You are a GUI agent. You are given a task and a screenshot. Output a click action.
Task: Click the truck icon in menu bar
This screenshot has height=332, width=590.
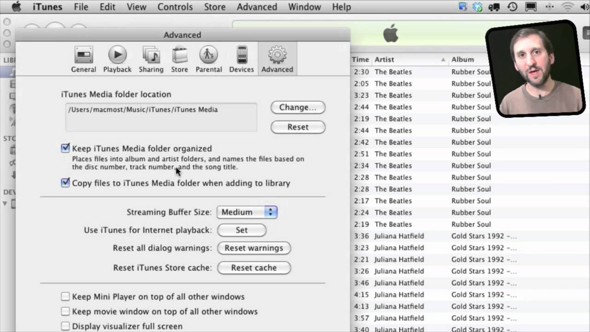tap(495, 7)
